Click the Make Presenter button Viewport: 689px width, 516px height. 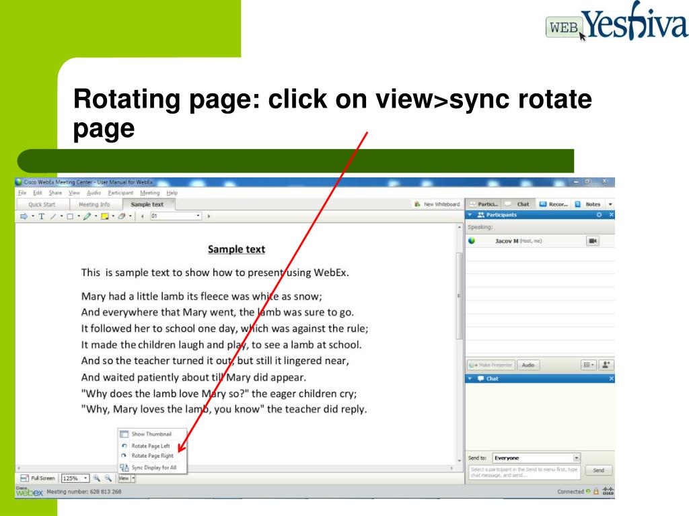point(491,365)
